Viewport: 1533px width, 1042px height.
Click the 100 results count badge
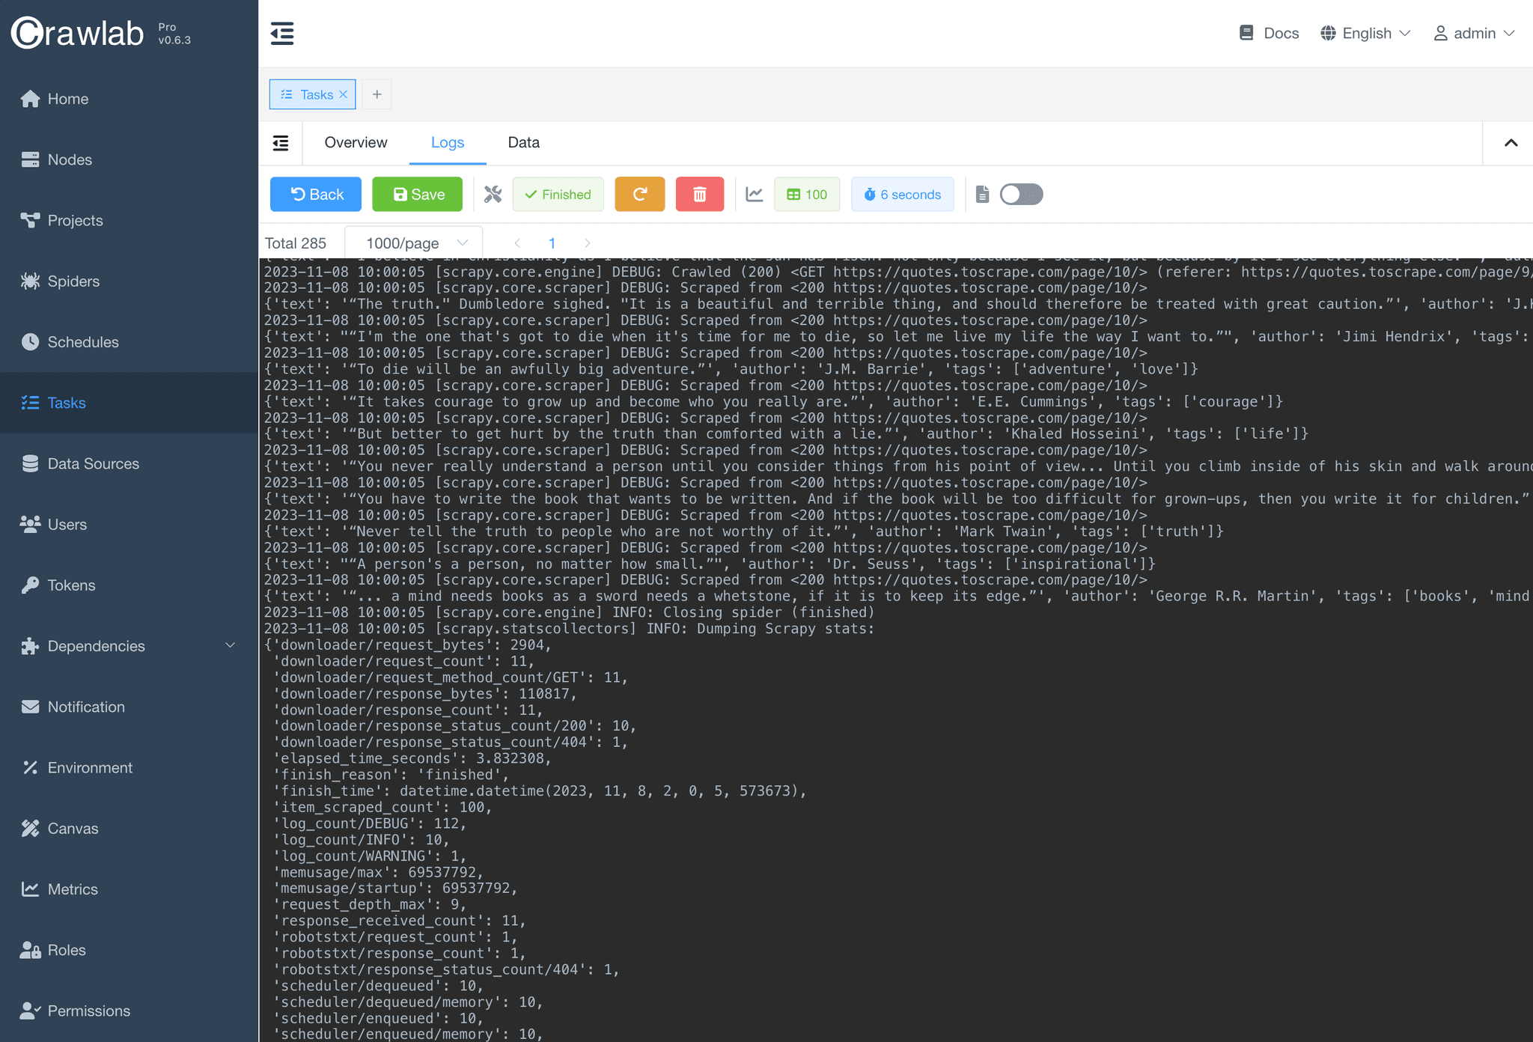point(807,194)
